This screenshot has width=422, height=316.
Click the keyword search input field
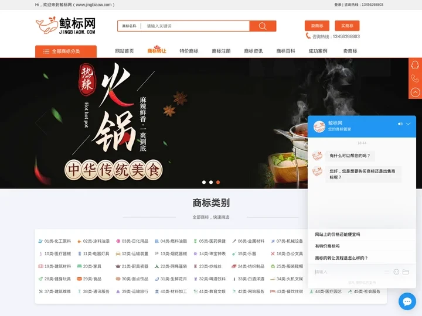click(x=195, y=26)
